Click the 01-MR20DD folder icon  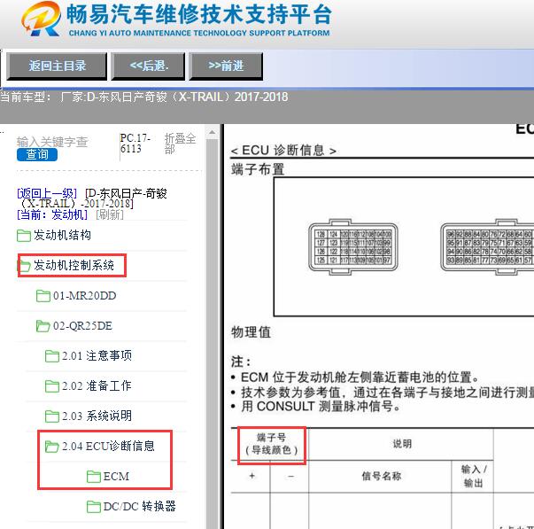(43, 296)
